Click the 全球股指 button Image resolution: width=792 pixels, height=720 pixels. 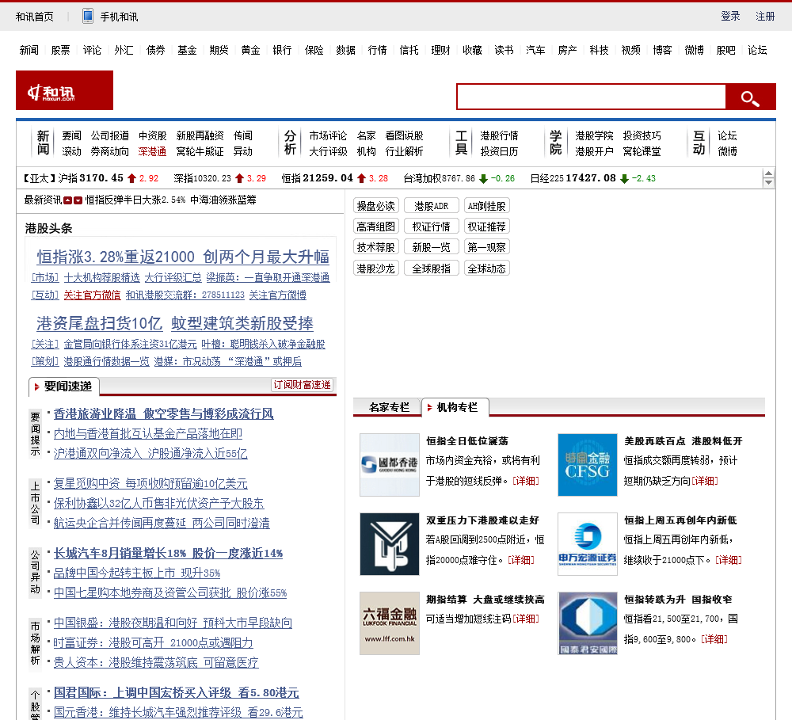(432, 269)
